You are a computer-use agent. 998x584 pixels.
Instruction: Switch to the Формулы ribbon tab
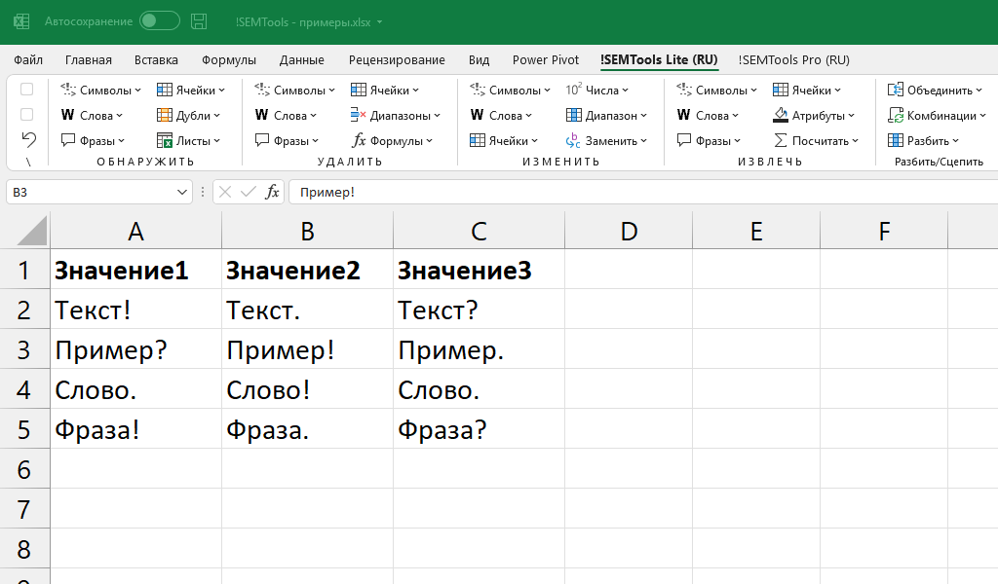(228, 59)
